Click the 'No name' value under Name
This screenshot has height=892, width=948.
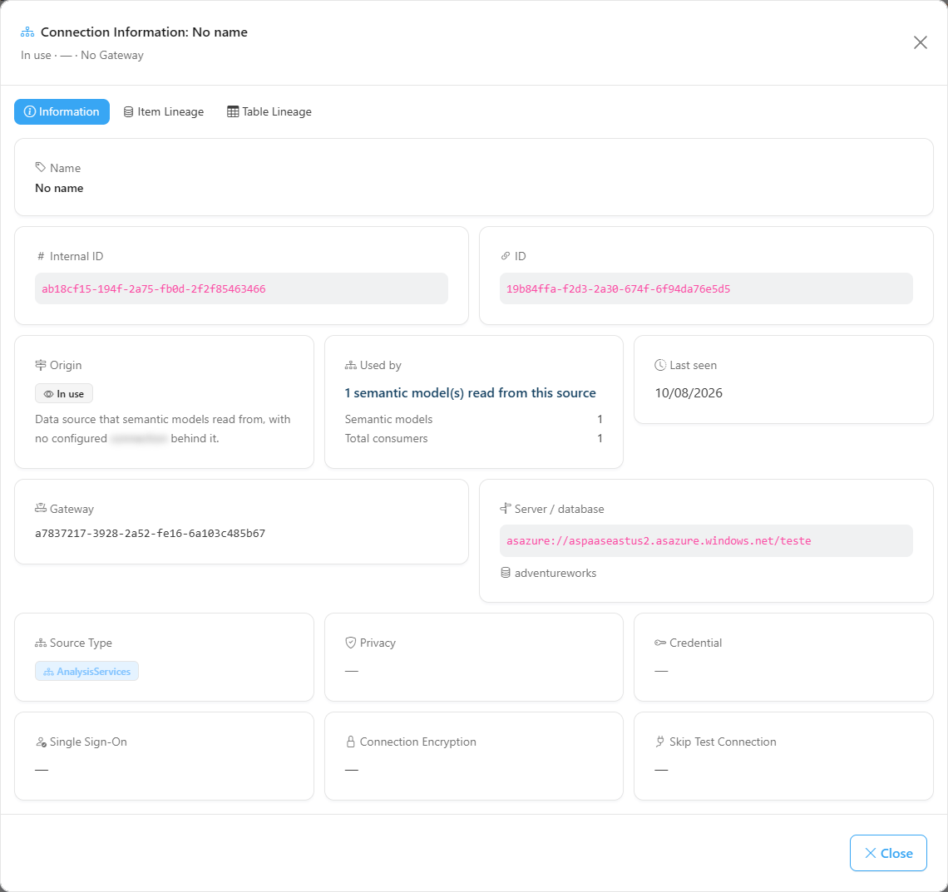[59, 188]
